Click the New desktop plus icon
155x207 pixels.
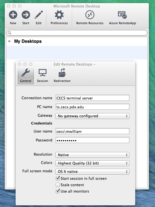point(13,15)
